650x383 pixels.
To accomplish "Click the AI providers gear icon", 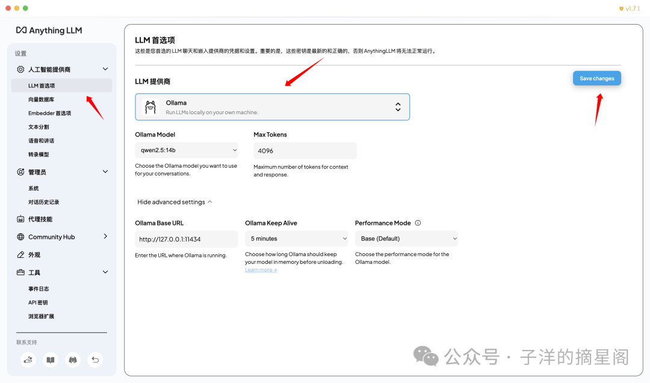I will click(20, 69).
